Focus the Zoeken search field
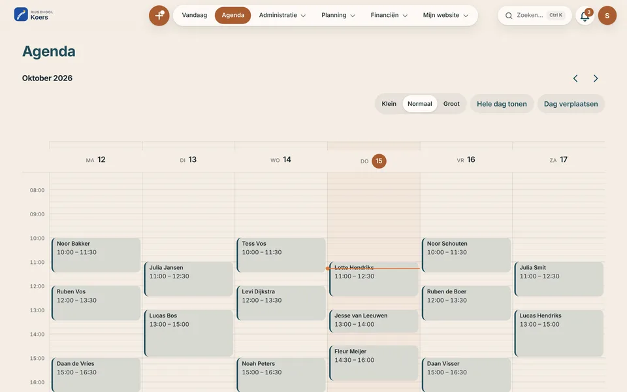 click(x=535, y=15)
